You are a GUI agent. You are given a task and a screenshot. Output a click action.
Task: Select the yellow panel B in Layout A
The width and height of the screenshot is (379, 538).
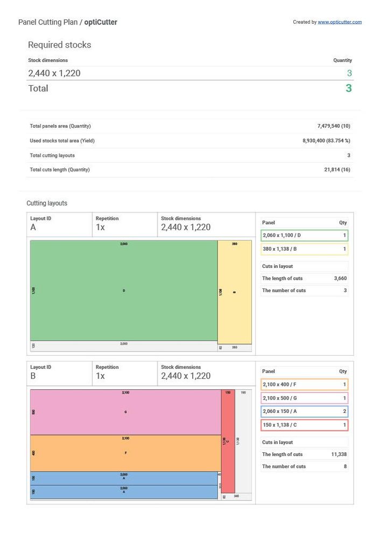pyautogui.click(x=234, y=292)
